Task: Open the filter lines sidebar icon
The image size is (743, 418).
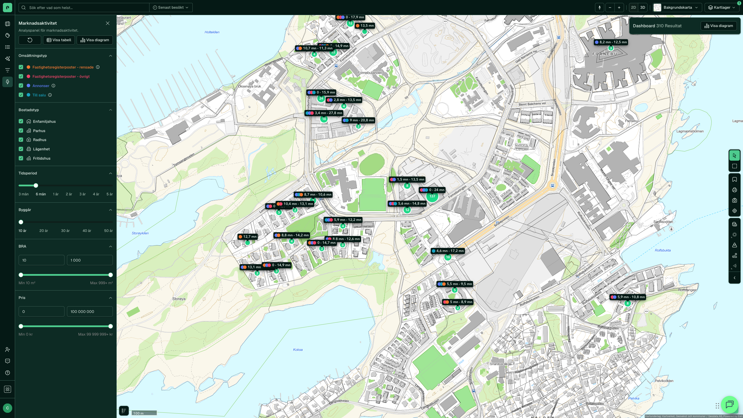Action: click(8, 70)
